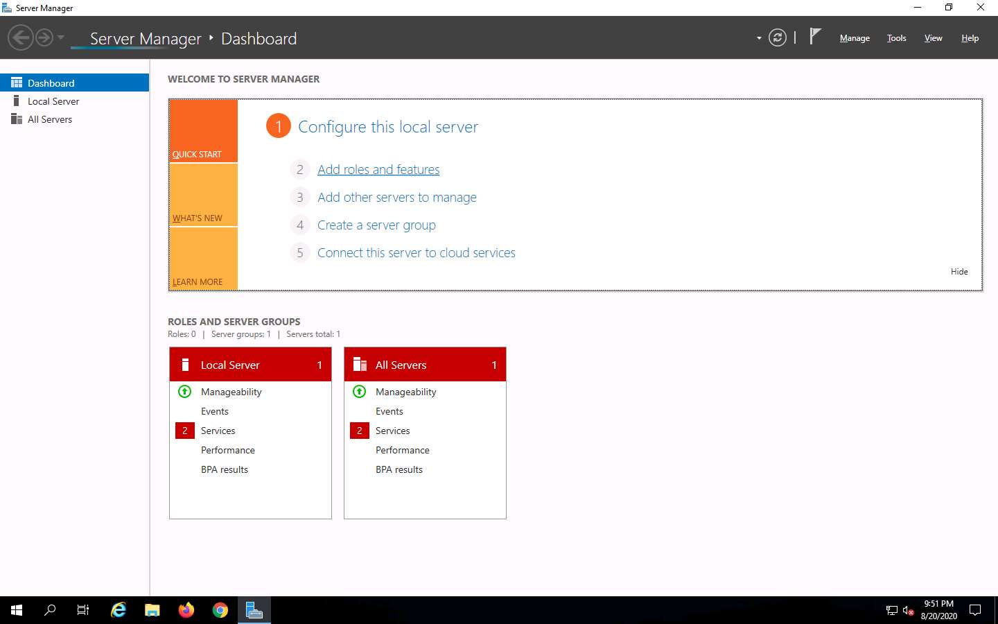Open the Tools menu

point(896,38)
